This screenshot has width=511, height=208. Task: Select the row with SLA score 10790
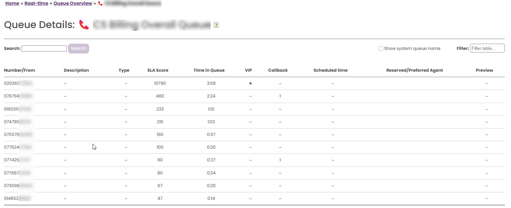[x=160, y=83]
